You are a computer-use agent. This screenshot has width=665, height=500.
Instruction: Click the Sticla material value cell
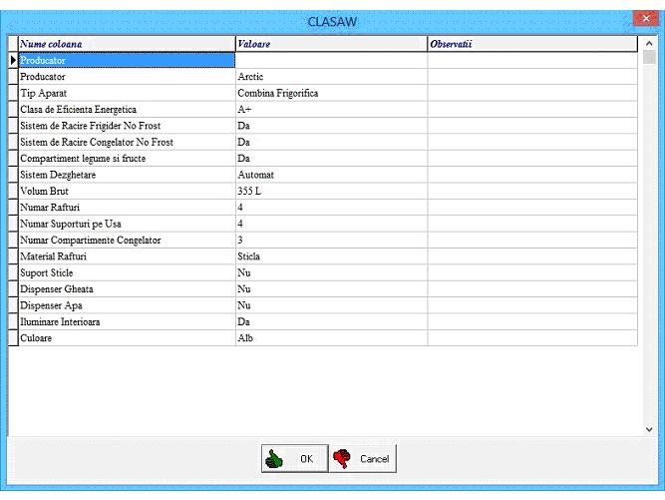tap(330, 255)
